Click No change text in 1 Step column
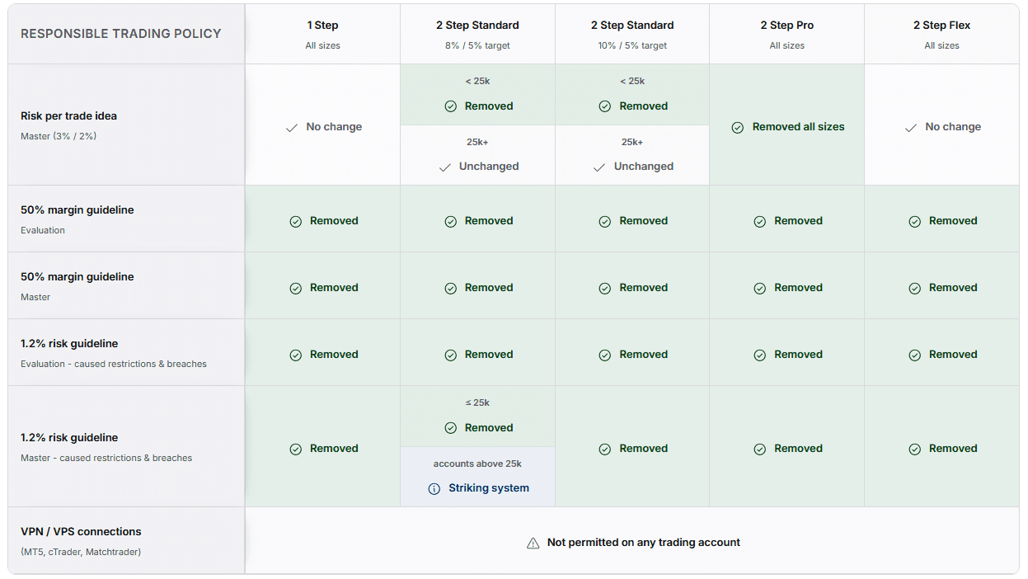The height and width of the screenshot is (579, 1028). pyautogui.click(x=334, y=128)
